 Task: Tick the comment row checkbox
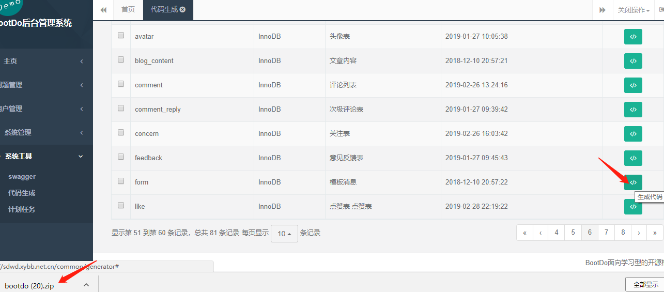click(x=121, y=84)
